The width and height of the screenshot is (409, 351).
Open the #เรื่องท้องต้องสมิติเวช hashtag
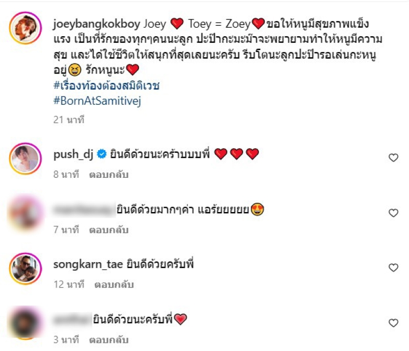pos(106,85)
